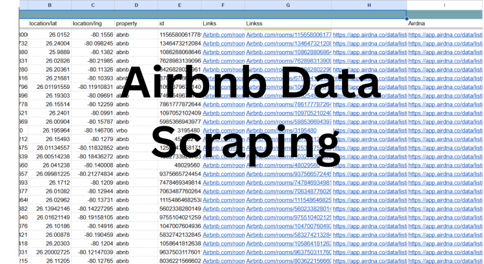This screenshot has height=264, width=484.
Task: Select longitude cell -80.190459
Action: (93, 235)
